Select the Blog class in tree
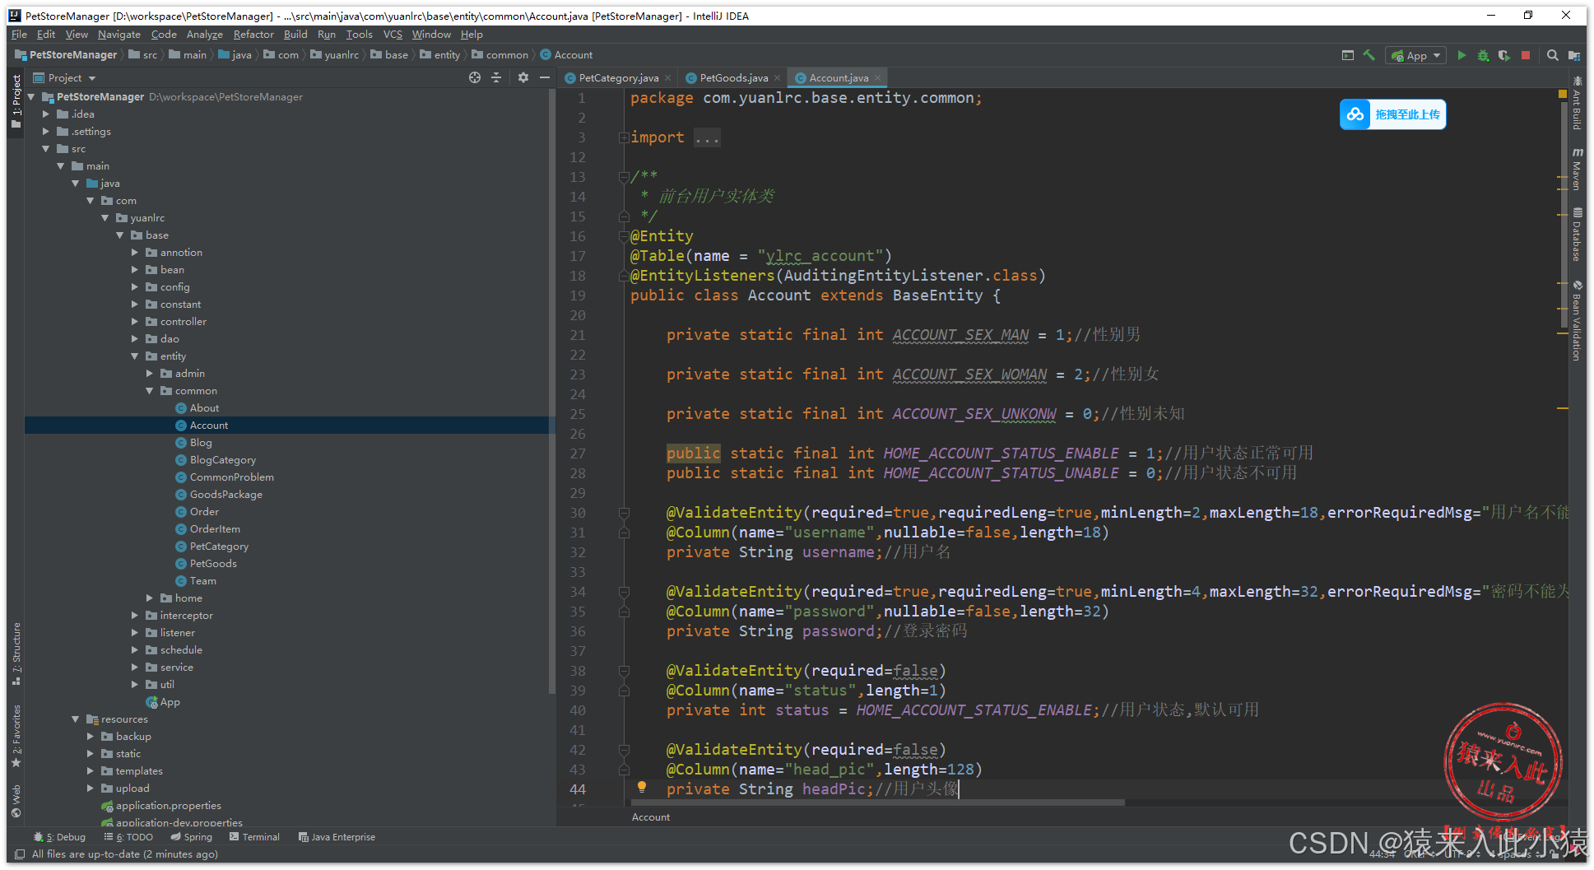This screenshot has height=870, width=1594. click(x=201, y=443)
